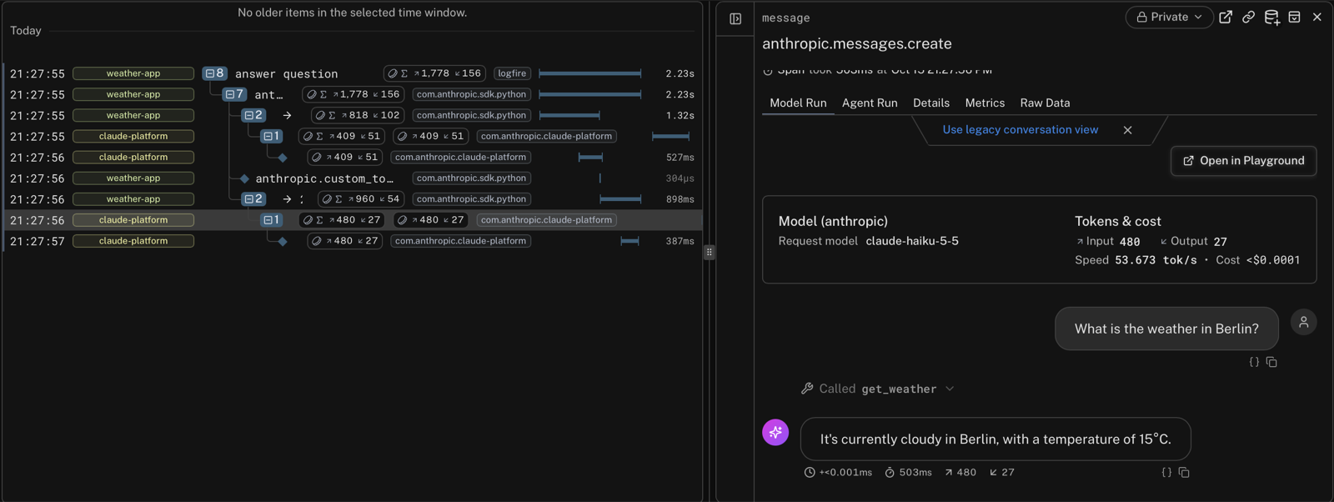Click the arrow icon in the 1.32s row
1334x502 pixels.
point(287,116)
